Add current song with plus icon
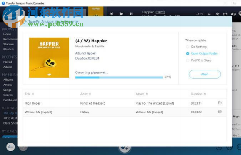Image resolution: width=241 pixels, height=155 pixels. point(209,14)
